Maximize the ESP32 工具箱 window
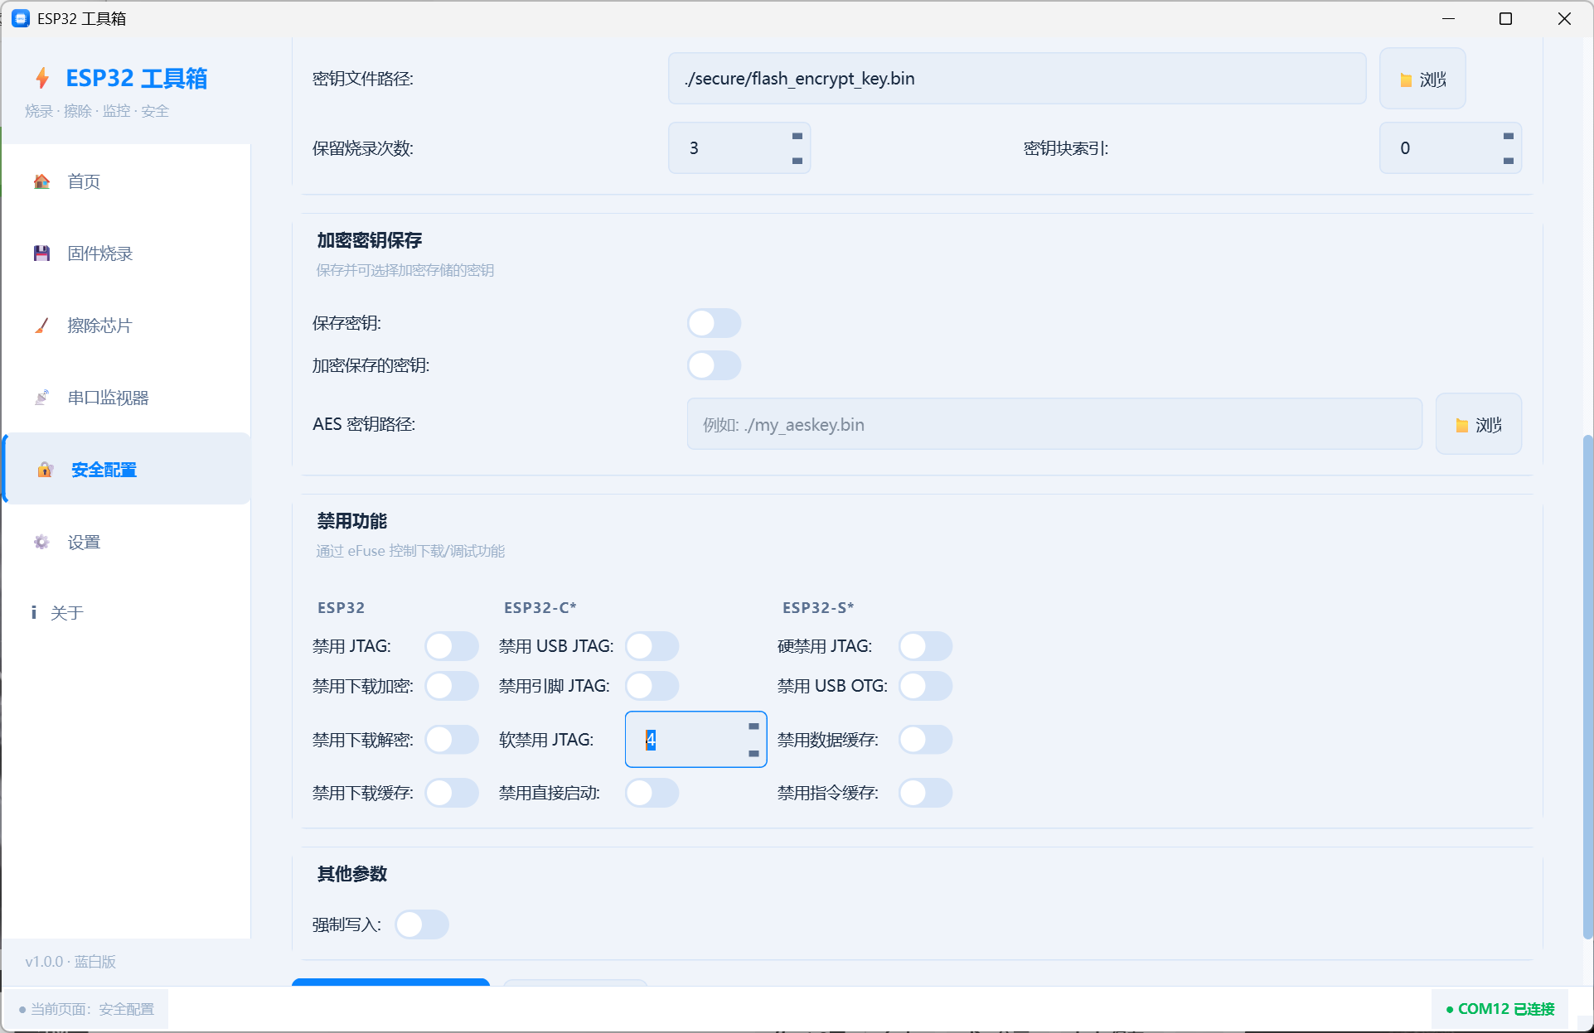The image size is (1594, 1033). (x=1506, y=18)
